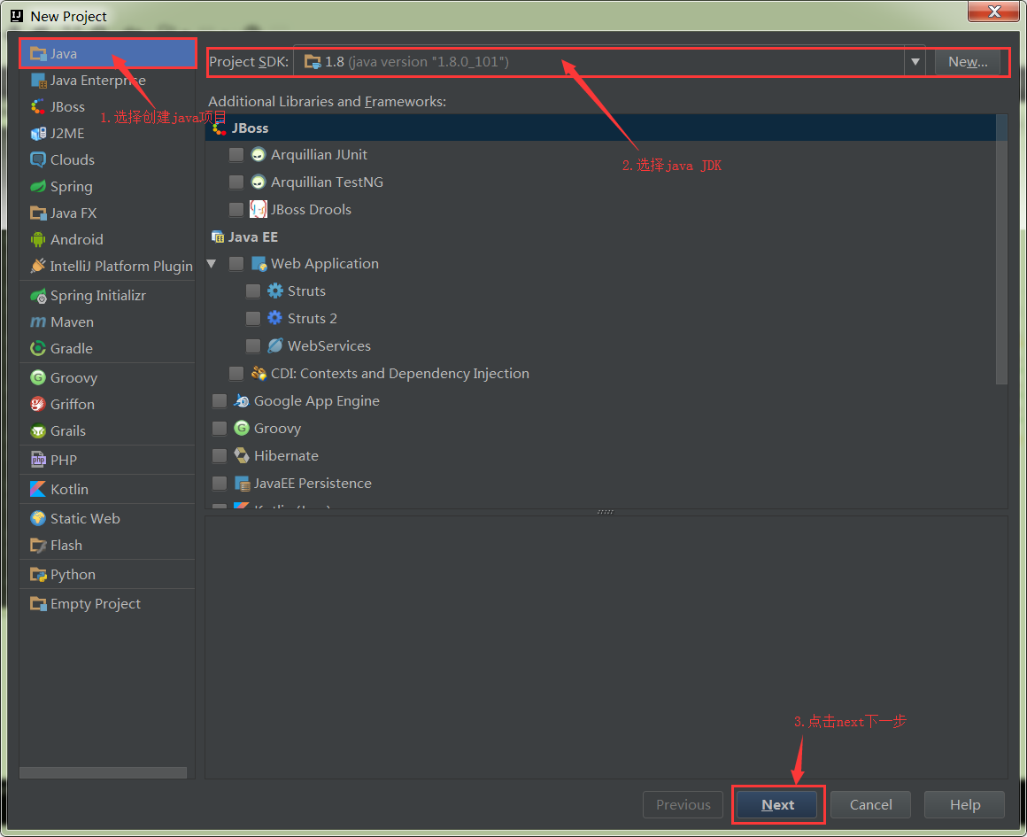This screenshot has height=837, width=1027.
Task: Click the Cancel button
Action: click(x=870, y=805)
